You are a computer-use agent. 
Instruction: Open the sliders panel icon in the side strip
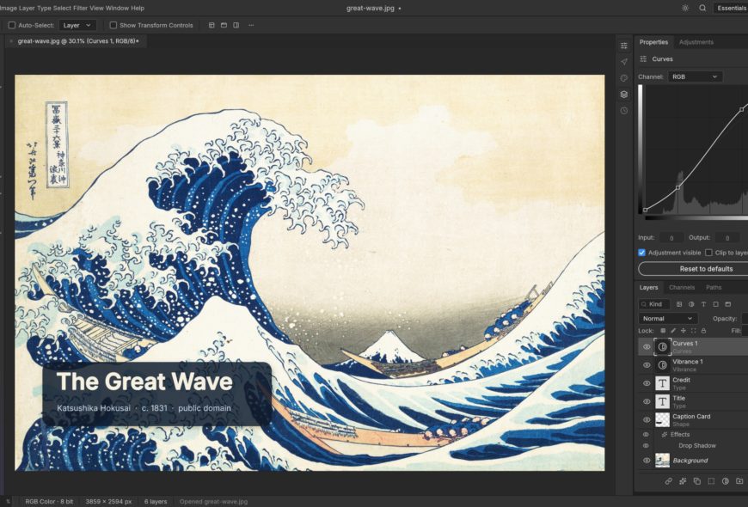624,46
